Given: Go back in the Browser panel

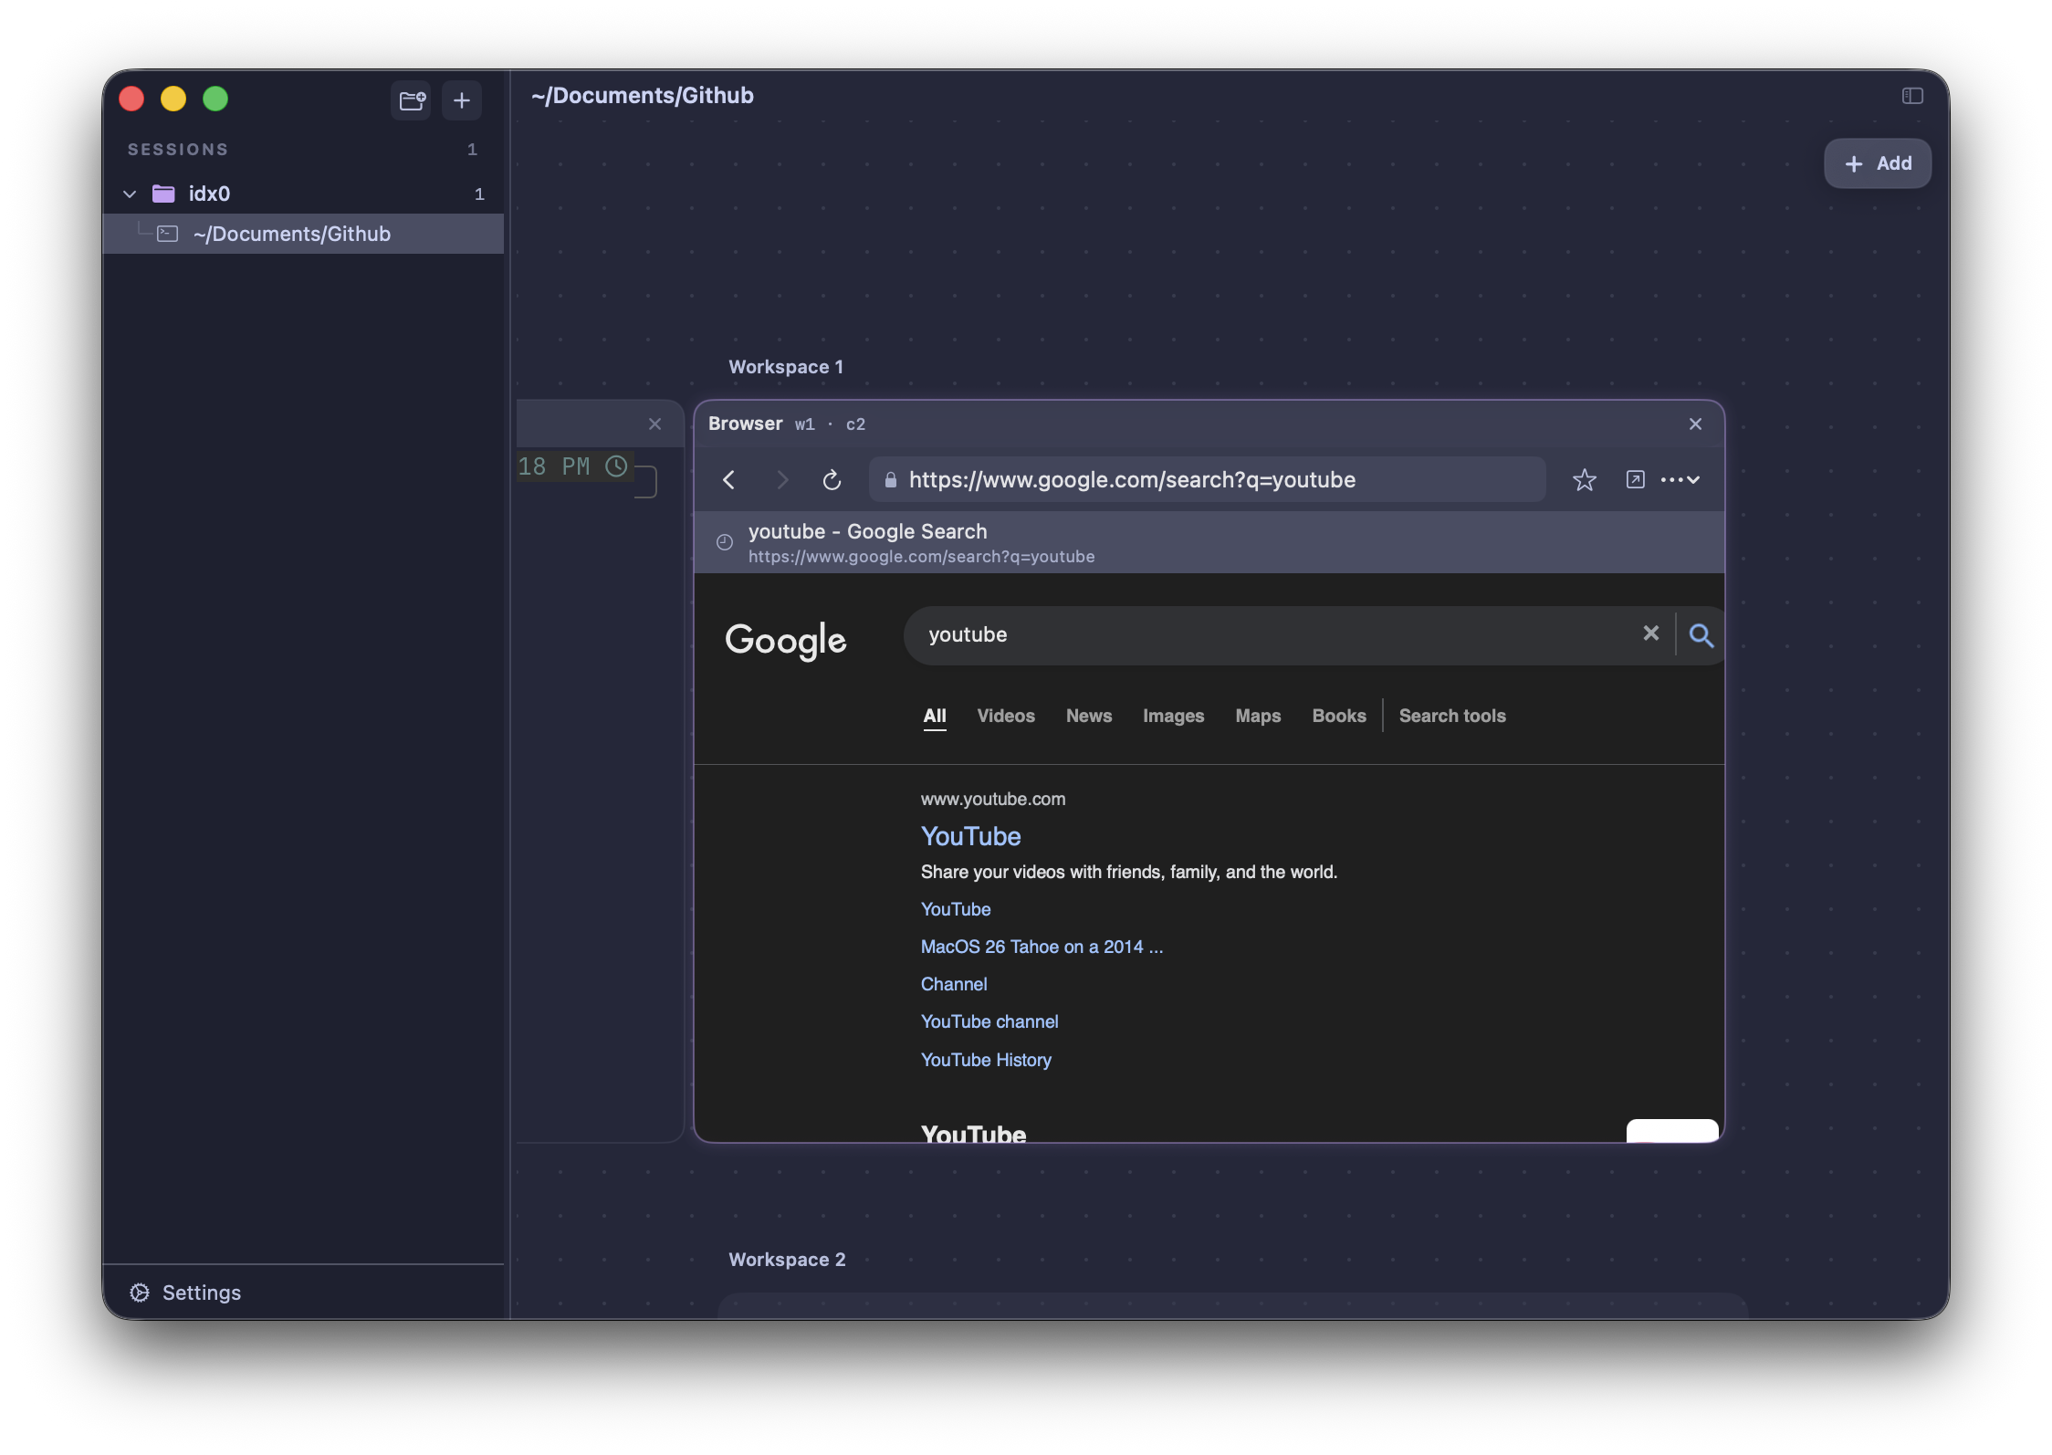Looking at the screenshot, I should click(728, 480).
